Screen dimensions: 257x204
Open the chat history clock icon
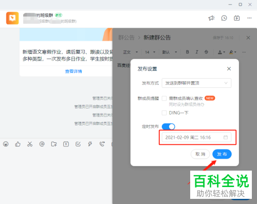224,18
